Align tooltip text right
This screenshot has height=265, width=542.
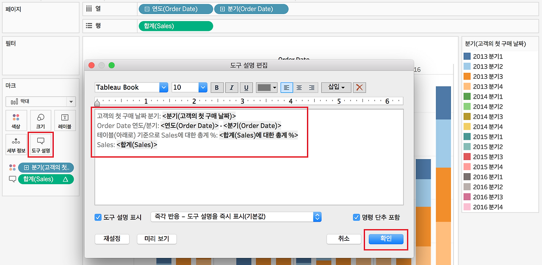312,88
